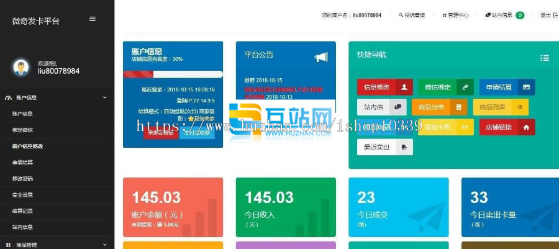The width and height of the screenshot is (559, 249).
Task: Click the card icon on 申请结算
Action: [x=526, y=88]
